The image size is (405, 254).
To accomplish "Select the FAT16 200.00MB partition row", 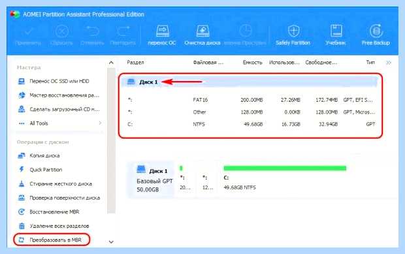I will 251,100.
